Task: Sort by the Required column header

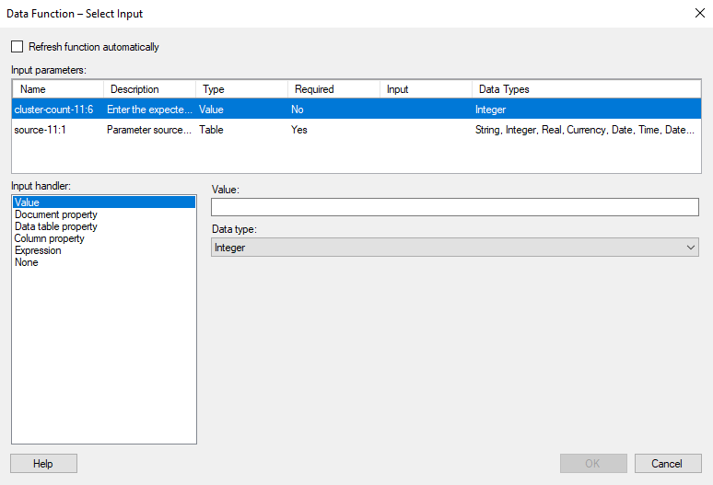Action: (334, 89)
